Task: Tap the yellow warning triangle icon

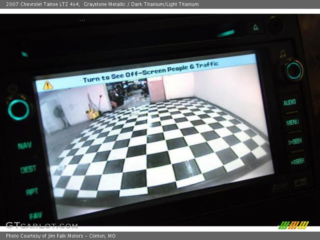Action: point(48,85)
